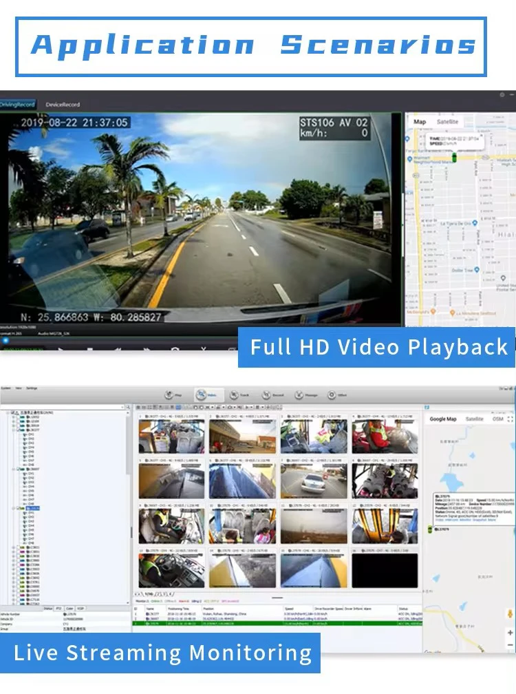Open the Manage module icon
516x694 pixels.
pyautogui.click(x=300, y=395)
